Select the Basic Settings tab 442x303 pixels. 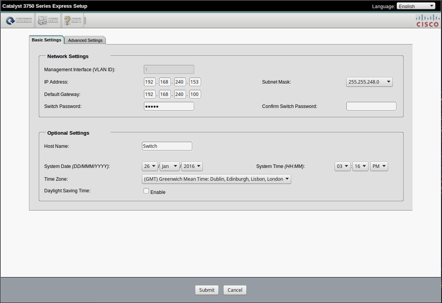click(46, 40)
